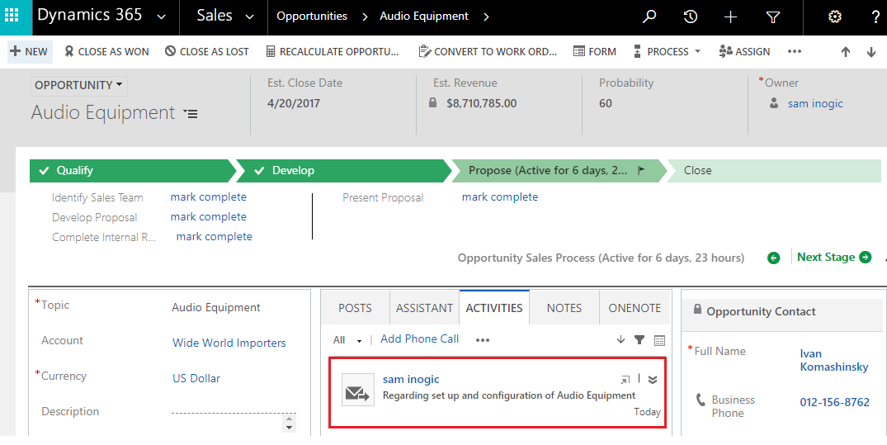
Task: Mark Identify Sales Team complete
Action: click(209, 197)
